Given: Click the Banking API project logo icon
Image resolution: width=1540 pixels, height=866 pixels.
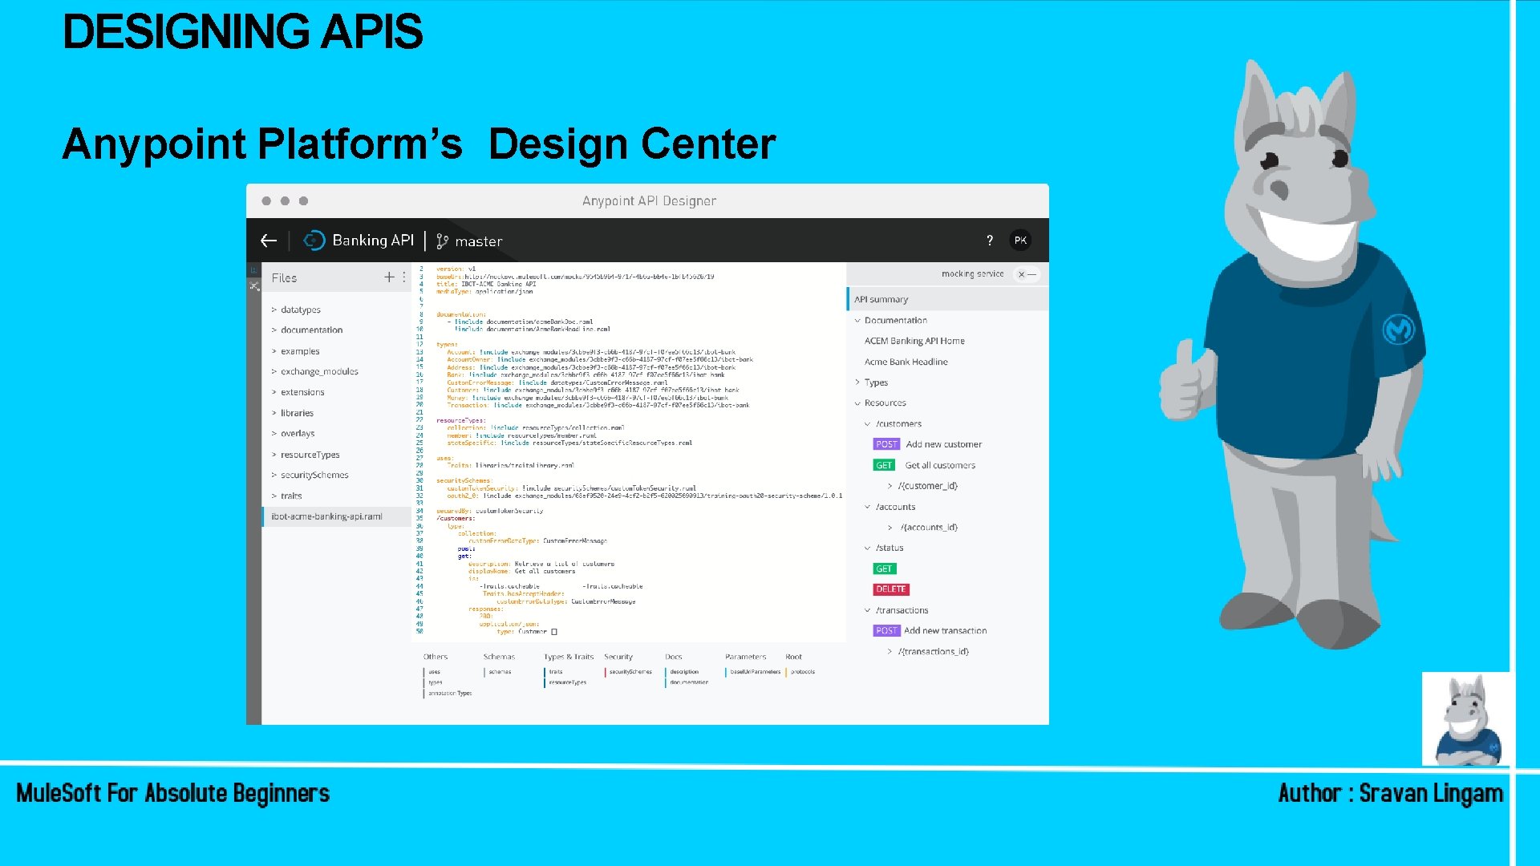Looking at the screenshot, I should pyautogui.click(x=314, y=241).
